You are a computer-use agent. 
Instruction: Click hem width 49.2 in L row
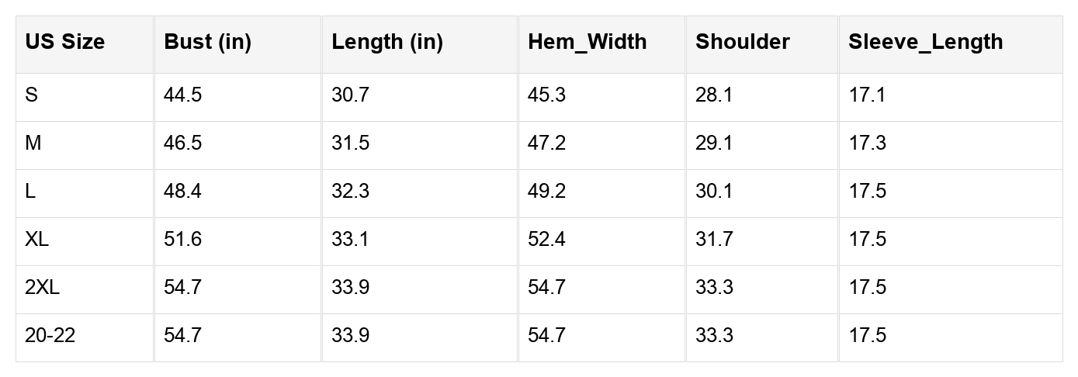point(546,192)
